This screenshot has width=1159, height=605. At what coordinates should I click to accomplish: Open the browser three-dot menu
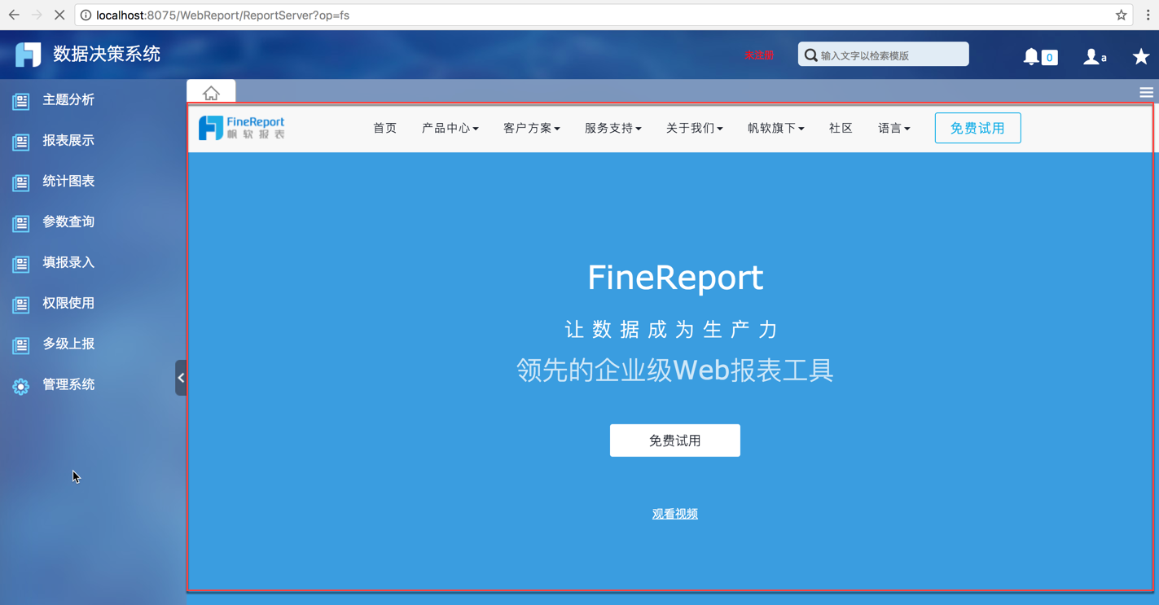point(1148,15)
